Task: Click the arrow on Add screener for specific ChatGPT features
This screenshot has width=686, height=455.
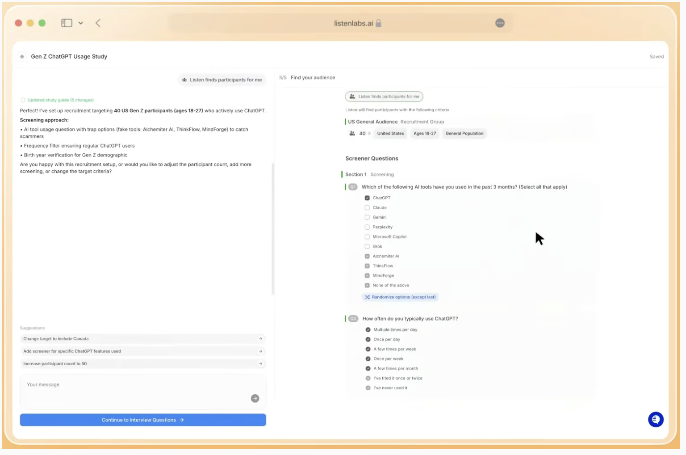Action: [x=261, y=351]
